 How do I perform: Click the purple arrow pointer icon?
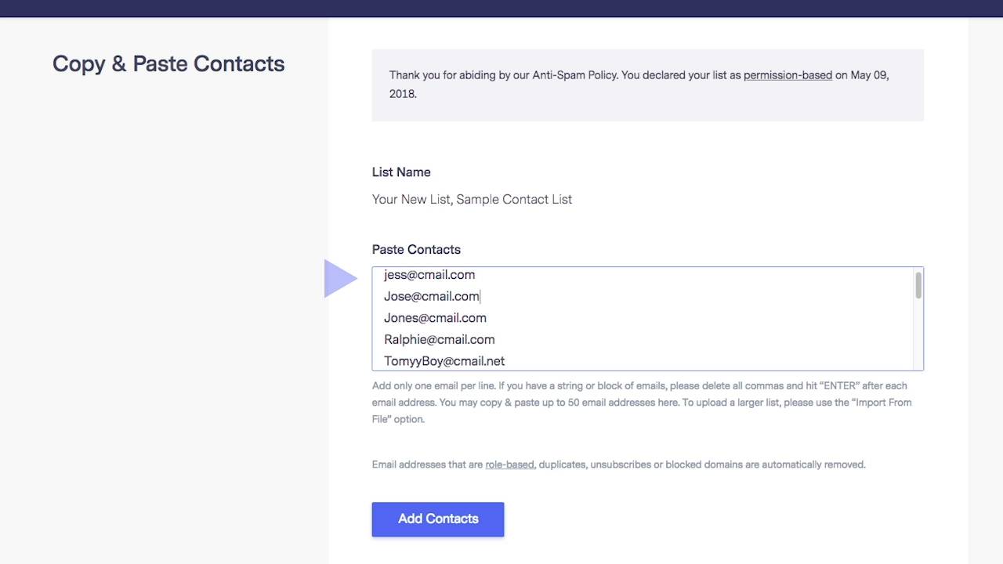(339, 279)
